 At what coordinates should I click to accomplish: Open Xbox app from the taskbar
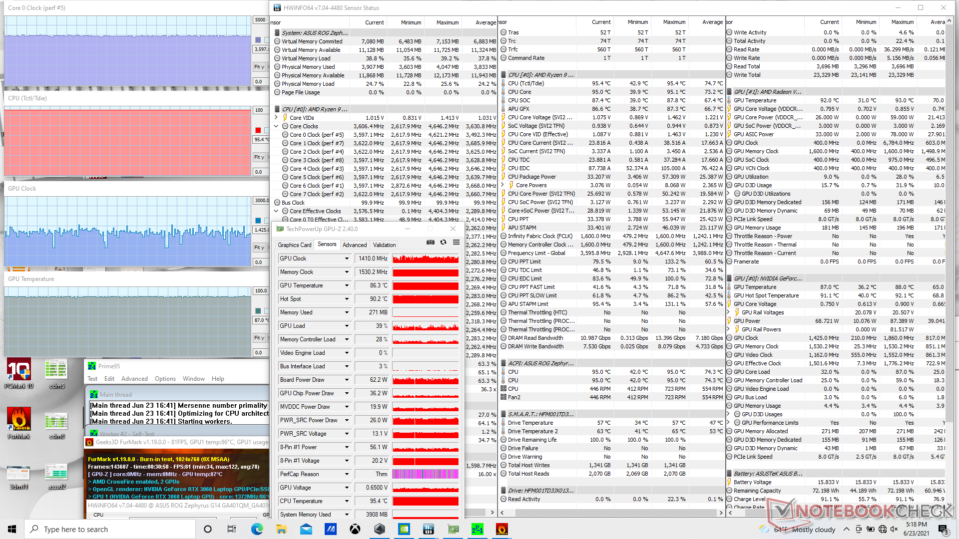355,529
